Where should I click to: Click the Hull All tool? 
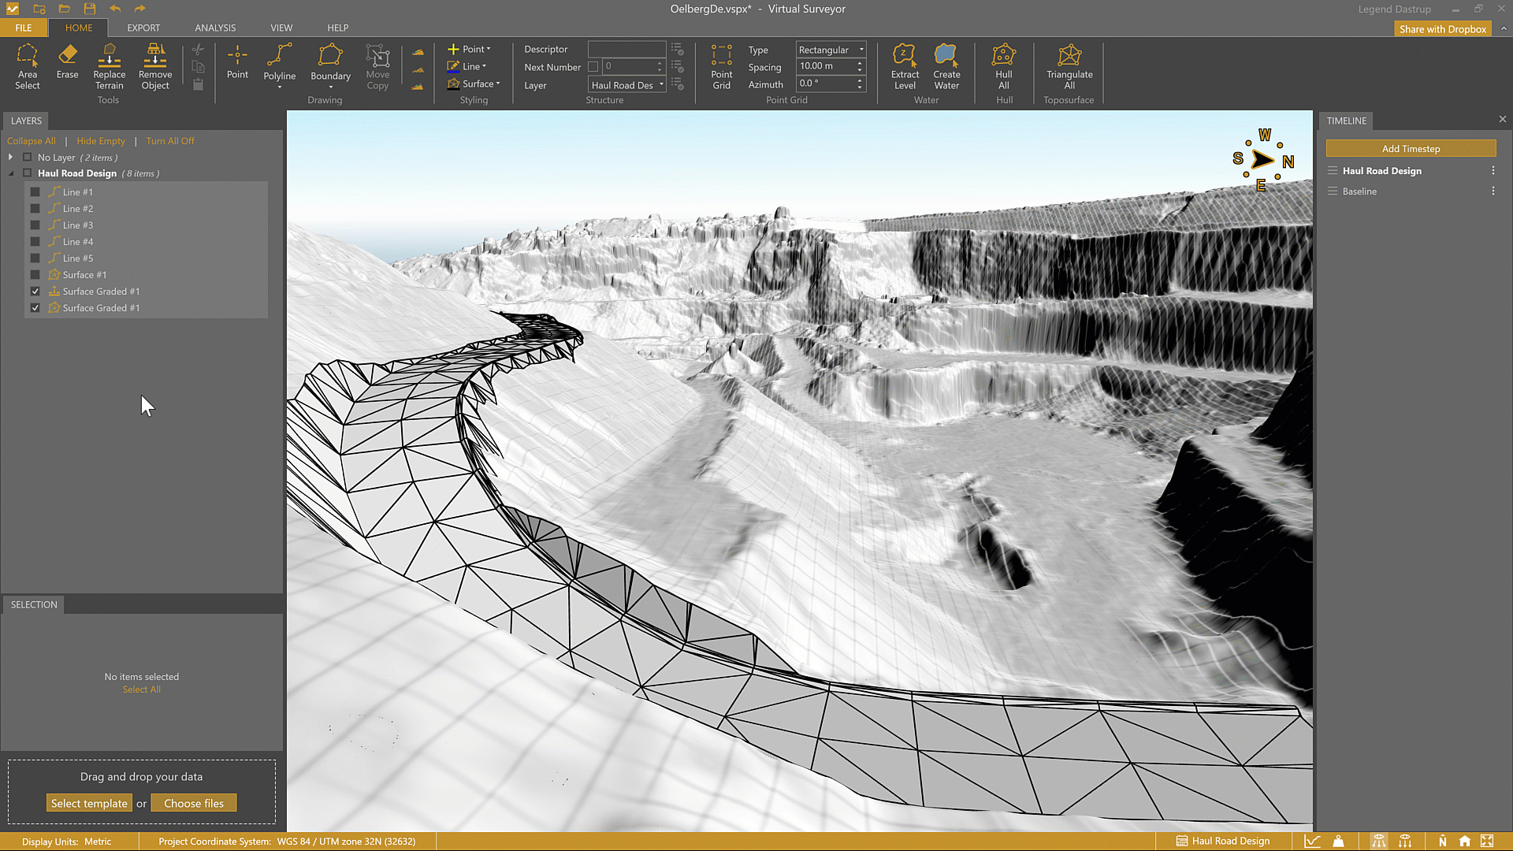[1003, 66]
